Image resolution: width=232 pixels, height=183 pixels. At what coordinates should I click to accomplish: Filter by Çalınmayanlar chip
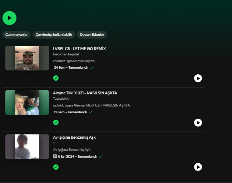[x=16, y=35]
